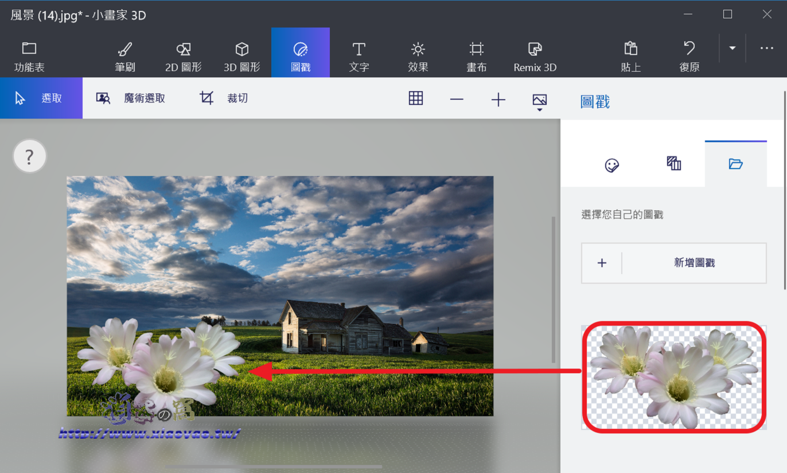Toggle the grid view icon
The image size is (787, 473).
[416, 98]
